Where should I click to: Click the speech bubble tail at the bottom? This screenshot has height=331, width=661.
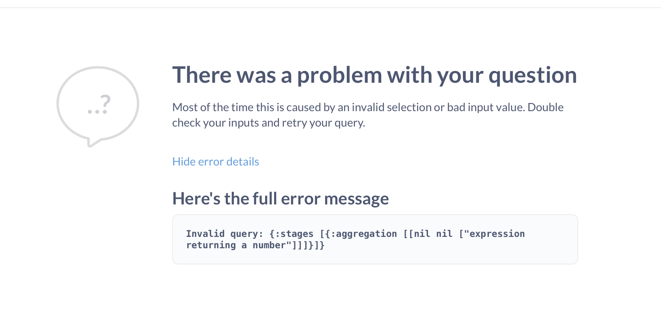[93, 142]
